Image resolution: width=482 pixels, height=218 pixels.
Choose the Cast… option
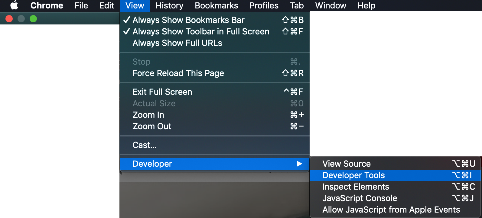215,145
